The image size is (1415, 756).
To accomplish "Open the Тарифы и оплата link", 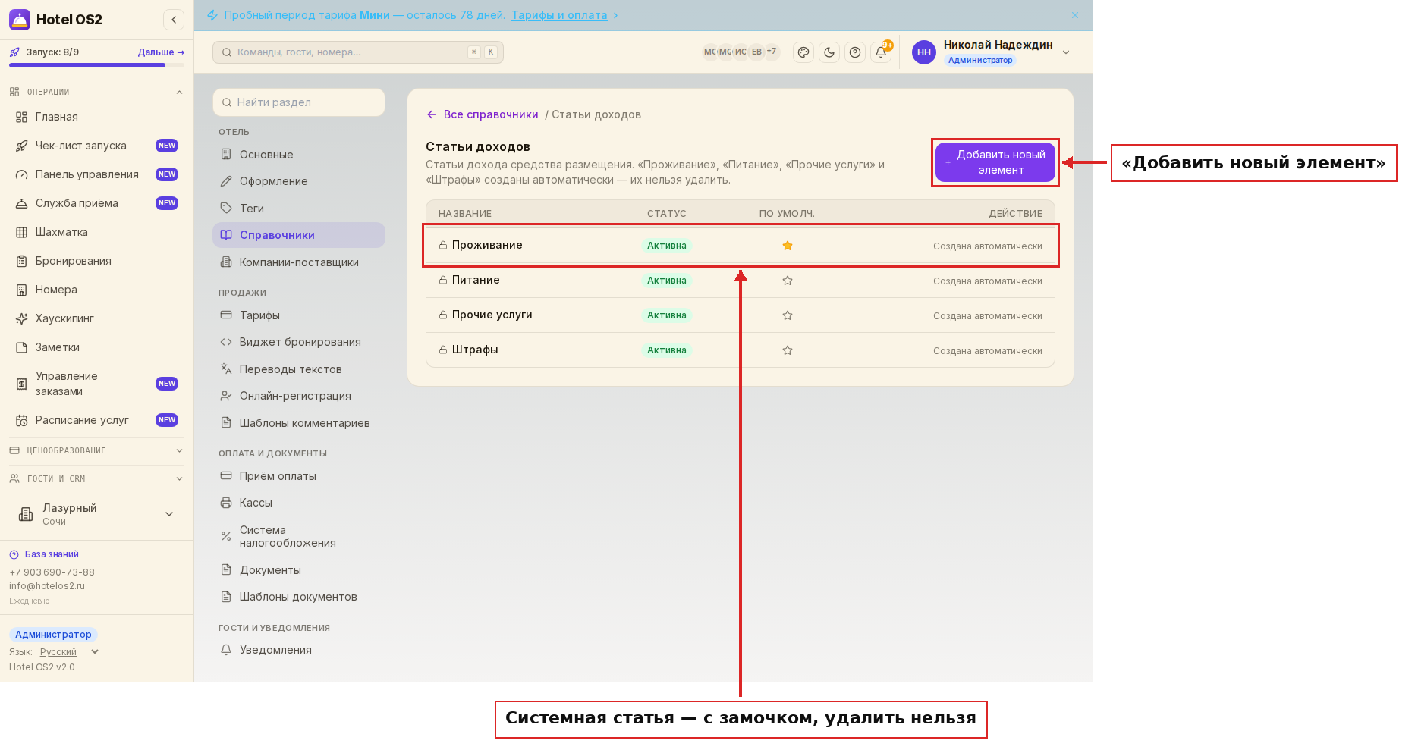I will (x=559, y=15).
